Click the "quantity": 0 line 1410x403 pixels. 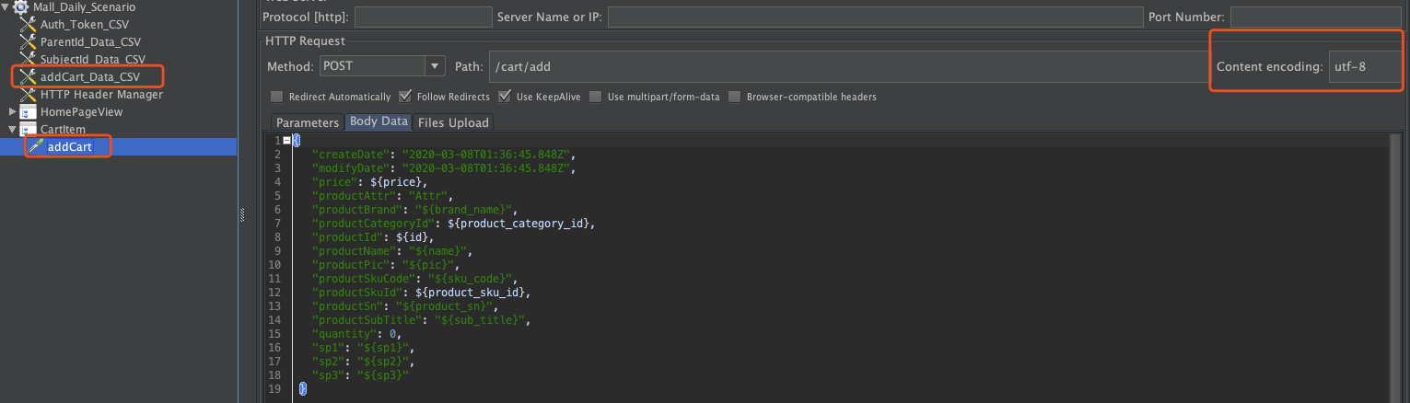356,334
